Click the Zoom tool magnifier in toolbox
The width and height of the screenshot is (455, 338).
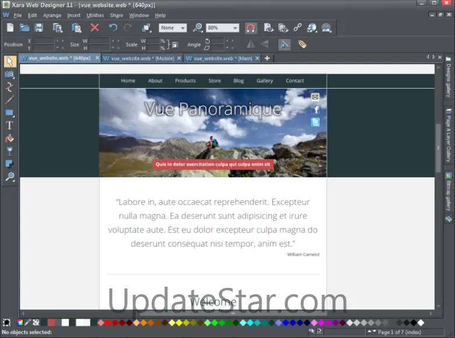pyautogui.click(x=9, y=177)
